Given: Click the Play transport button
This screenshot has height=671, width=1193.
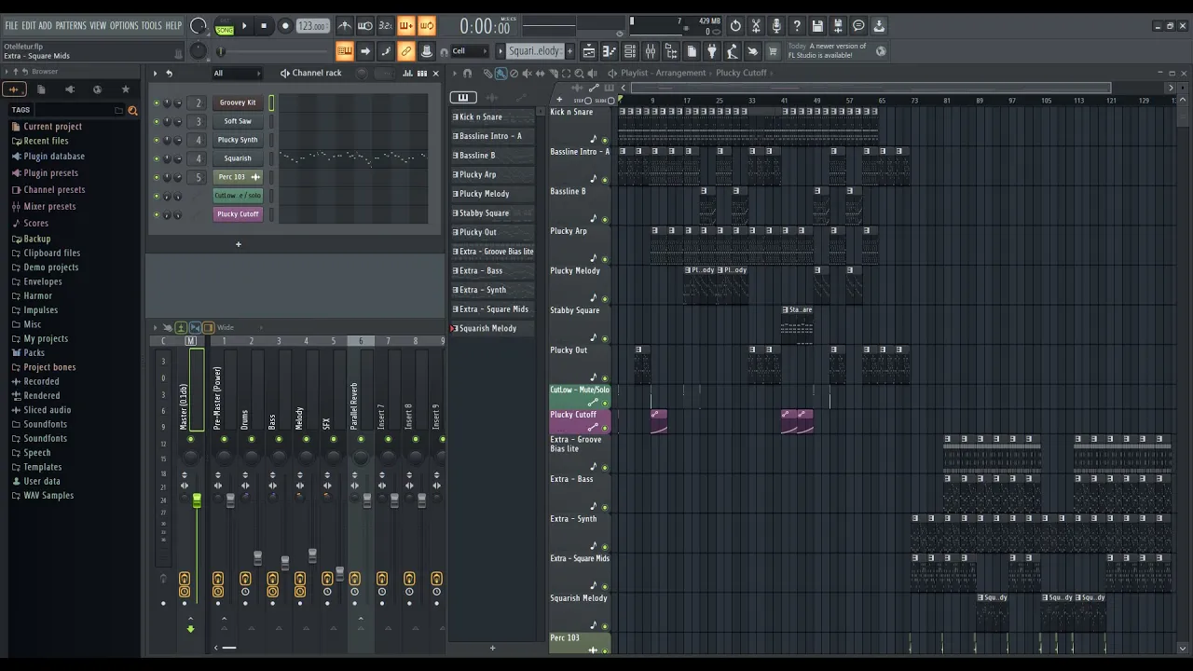Looking at the screenshot, I should [x=244, y=26].
